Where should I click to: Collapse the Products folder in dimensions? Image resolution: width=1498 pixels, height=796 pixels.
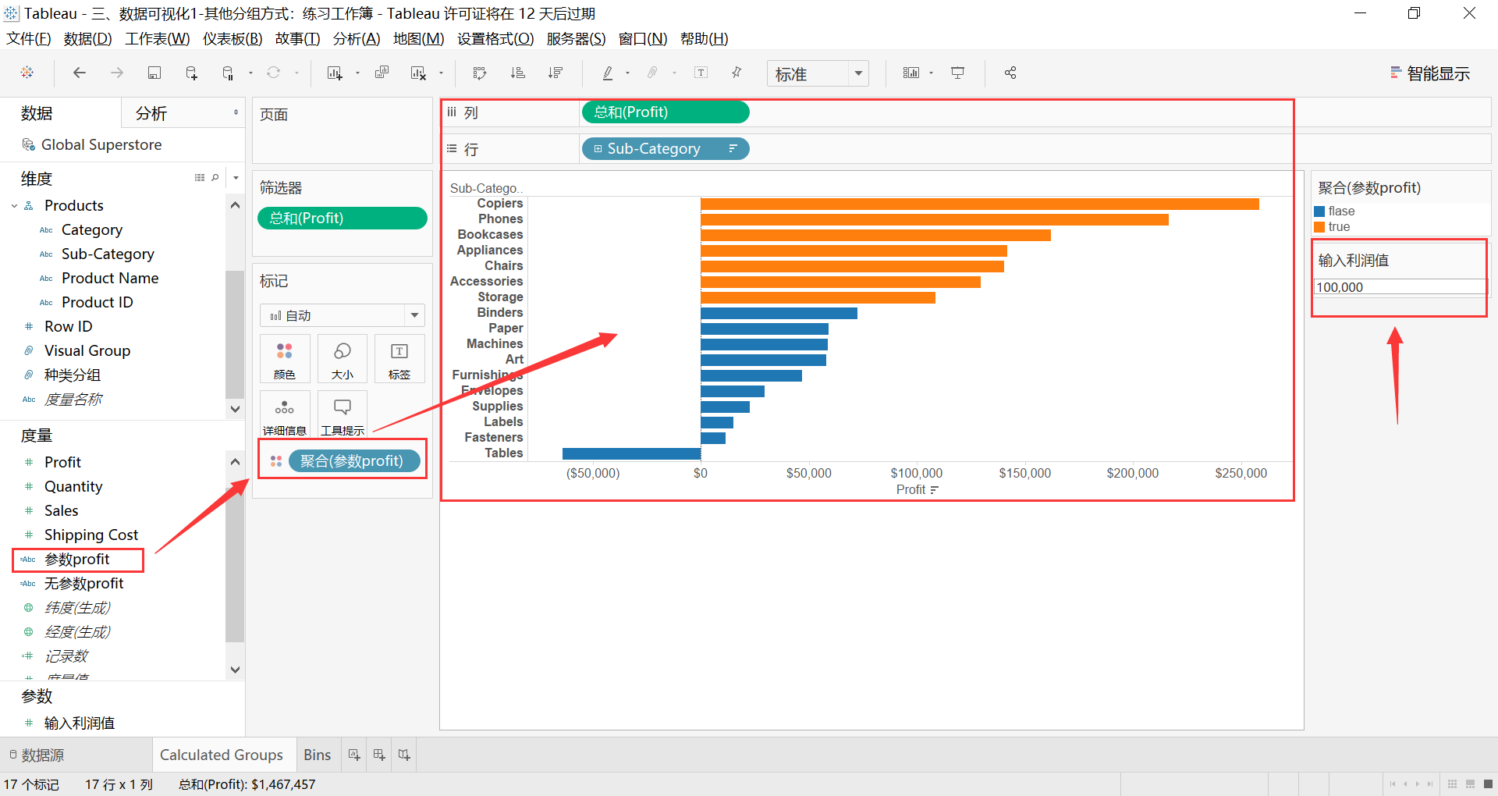14,206
